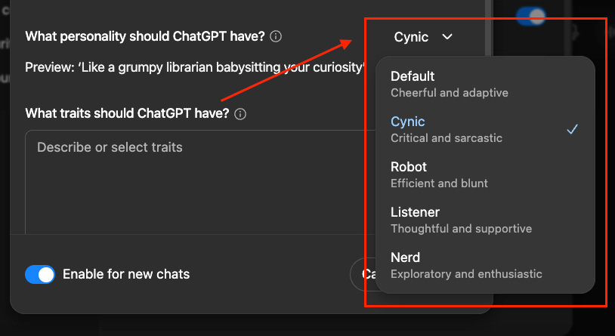Click the info icon beside personality question
This screenshot has height=336, width=615.
[276, 36]
